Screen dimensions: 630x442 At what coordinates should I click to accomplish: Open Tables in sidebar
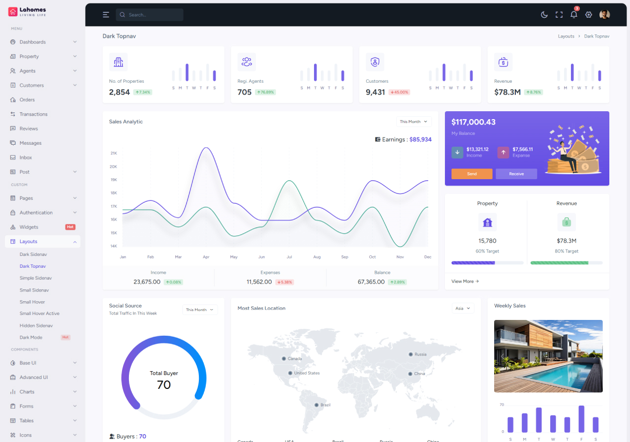42,421
